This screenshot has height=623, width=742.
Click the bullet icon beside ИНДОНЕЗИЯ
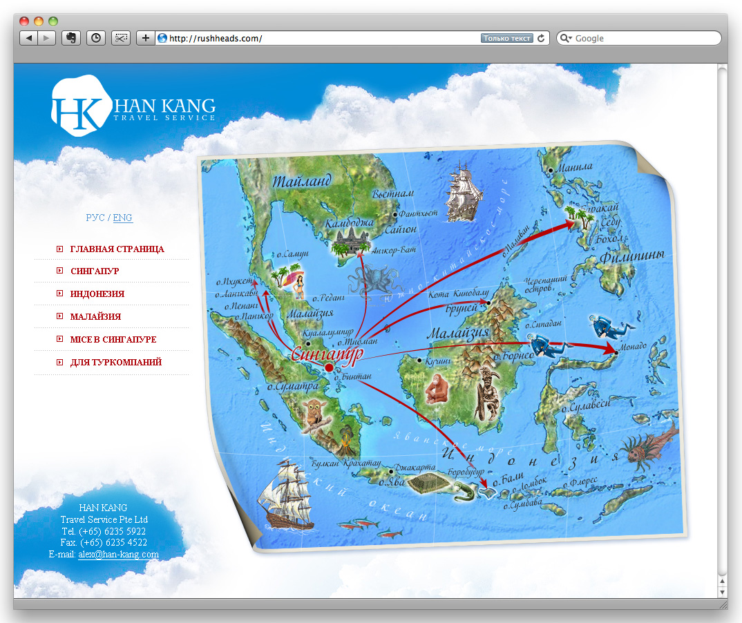tap(59, 294)
